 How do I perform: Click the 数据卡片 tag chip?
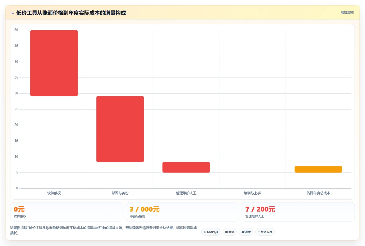(265, 232)
